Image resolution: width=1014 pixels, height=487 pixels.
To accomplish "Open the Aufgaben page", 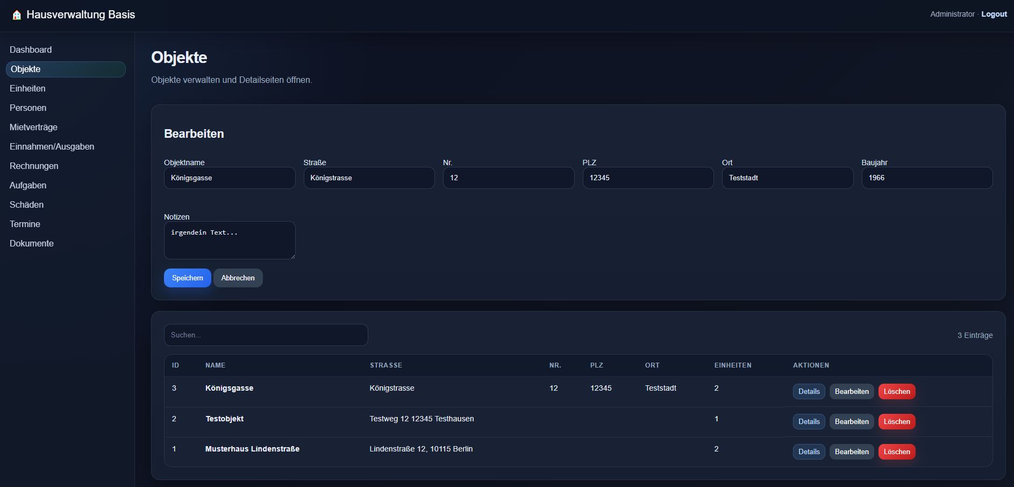I will click(x=28, y=185).
